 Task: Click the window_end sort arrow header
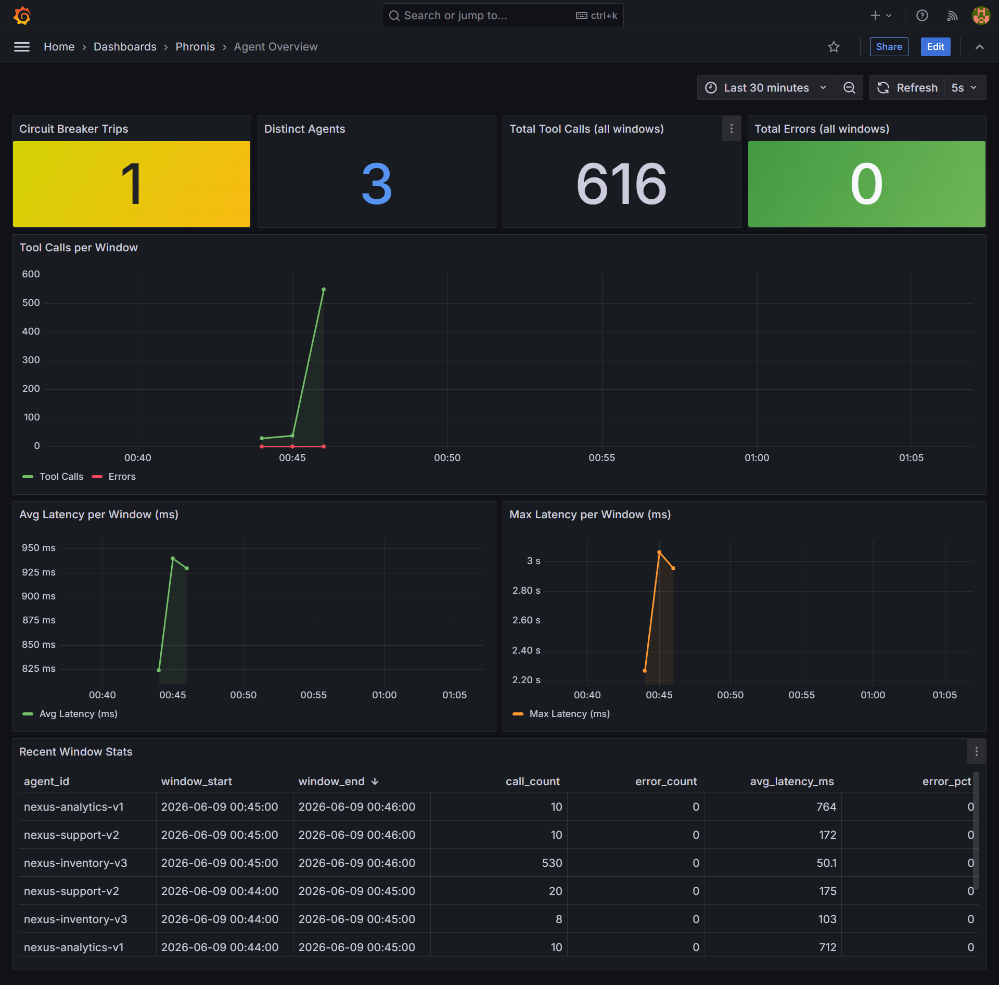pyautogui.click(x=338, y=782)
